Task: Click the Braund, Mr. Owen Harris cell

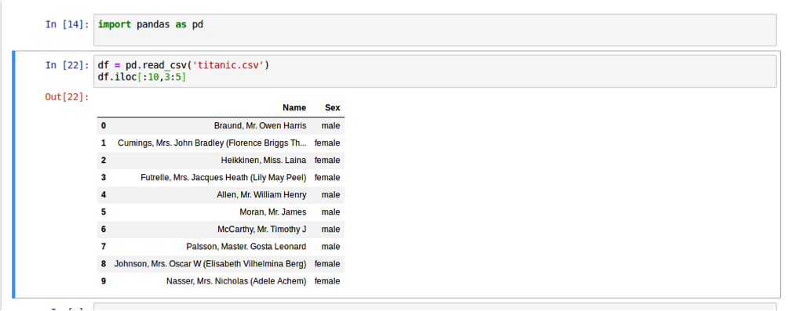Action: pyautogui.click(x=260, y=125)
